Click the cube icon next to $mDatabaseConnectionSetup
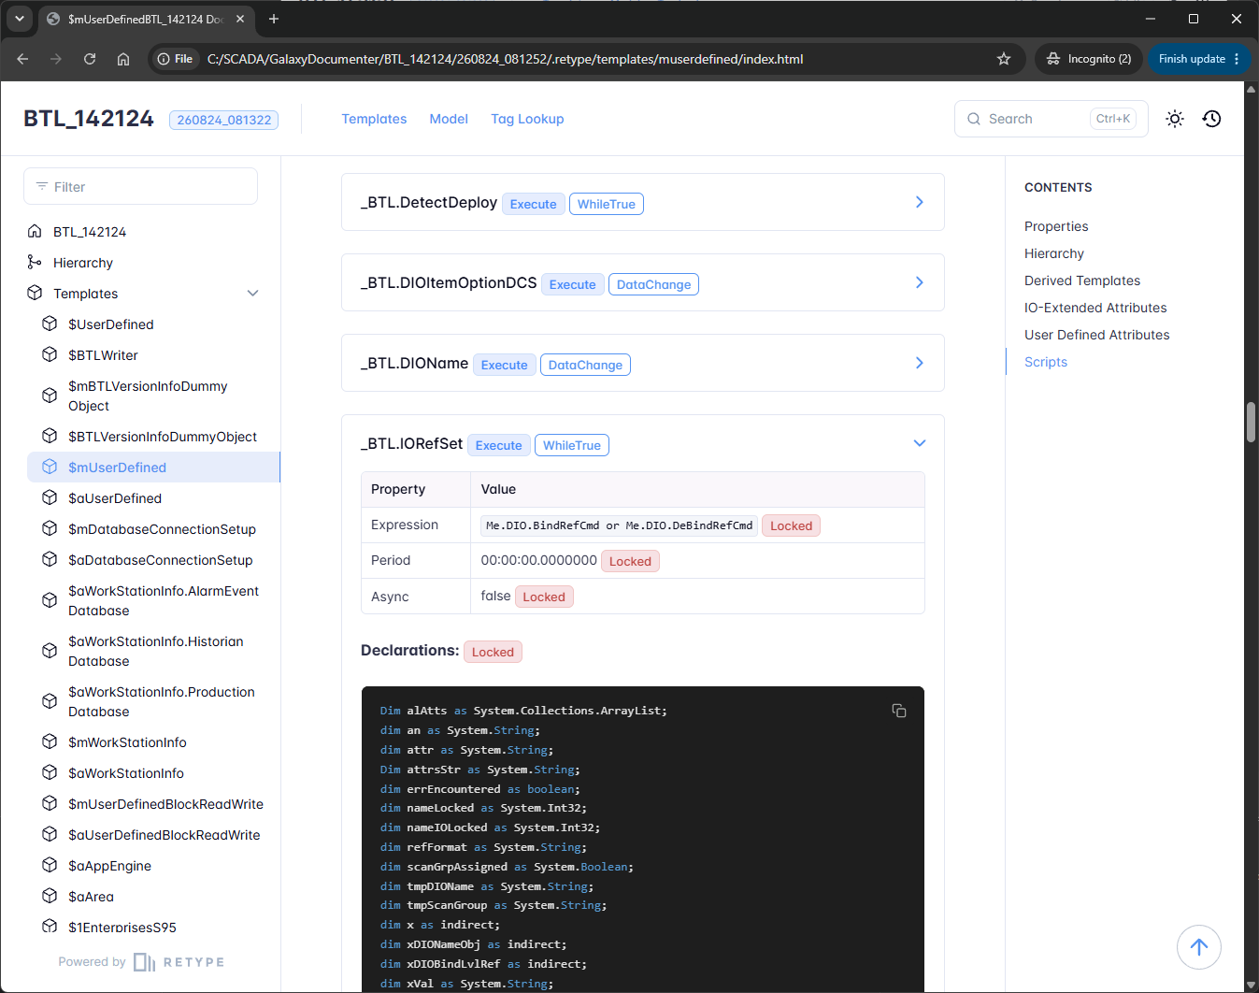Image resolution: width=1259 pixels, height=993 pixels. (50, 528)
